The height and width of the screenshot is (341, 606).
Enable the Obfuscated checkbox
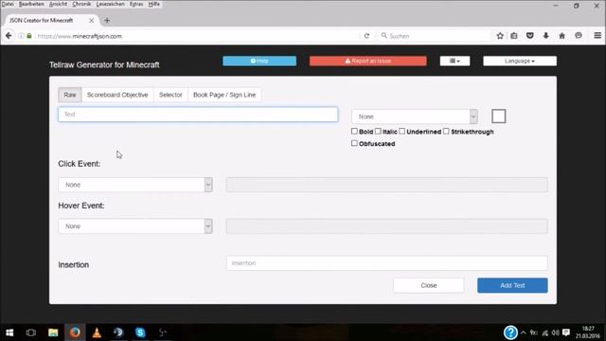pos(354,143)
